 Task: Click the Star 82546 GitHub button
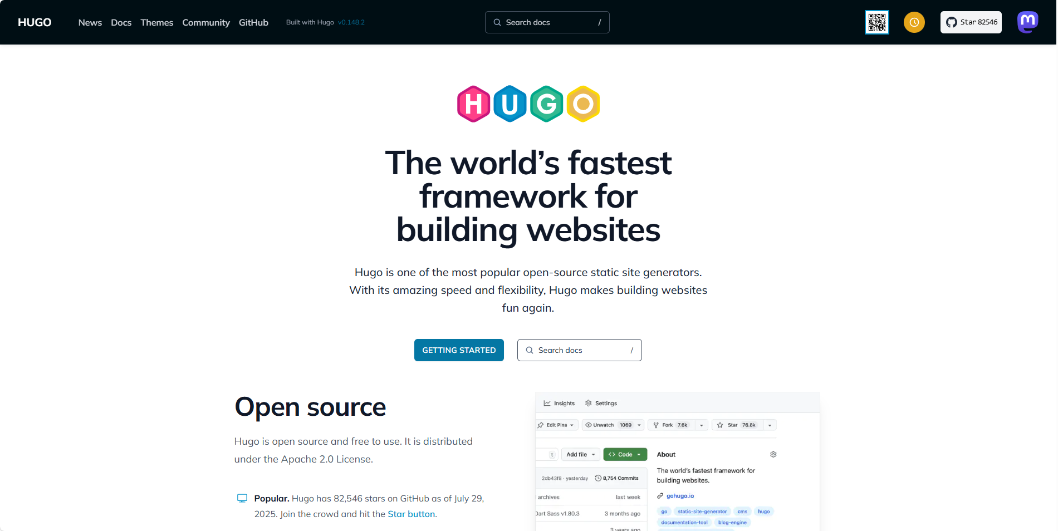971,22
